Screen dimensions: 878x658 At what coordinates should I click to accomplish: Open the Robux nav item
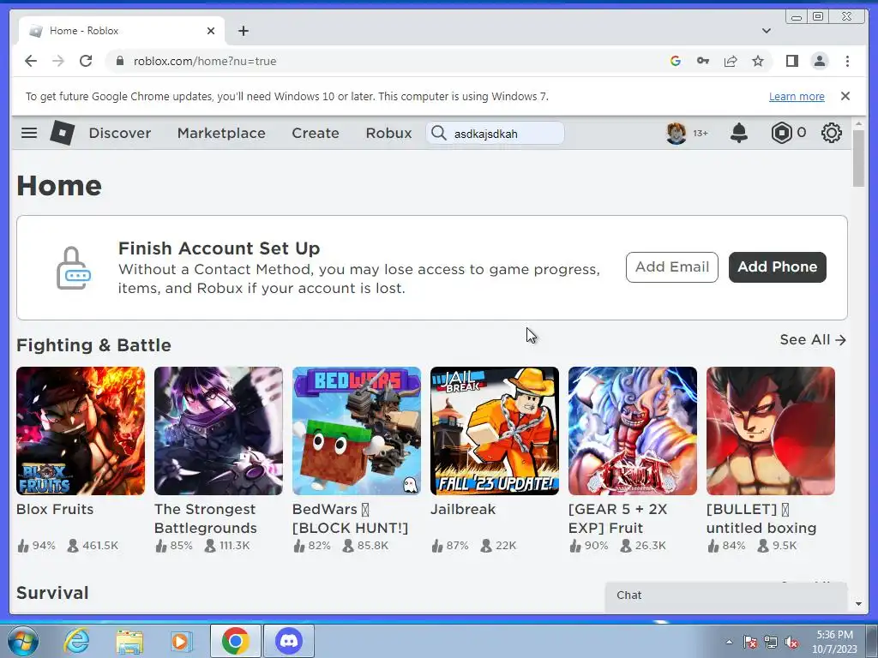388,133
